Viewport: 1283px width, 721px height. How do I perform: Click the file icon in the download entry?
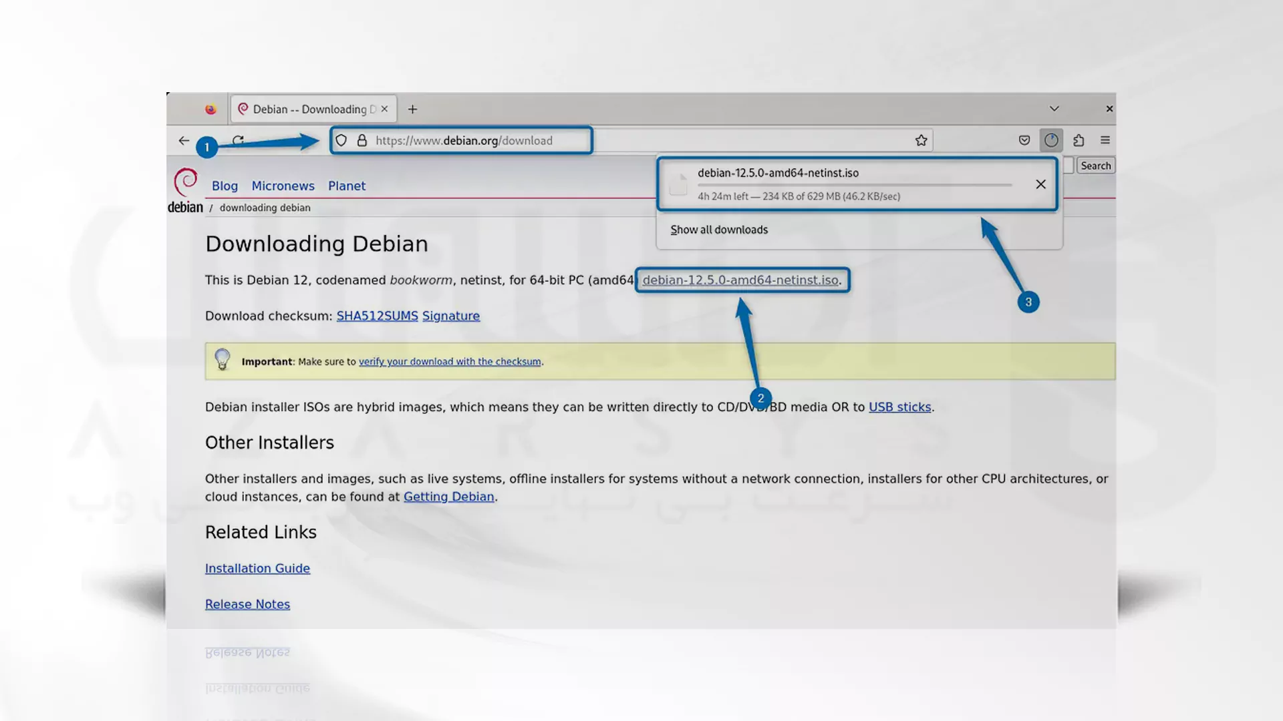(x=678, y=184)
